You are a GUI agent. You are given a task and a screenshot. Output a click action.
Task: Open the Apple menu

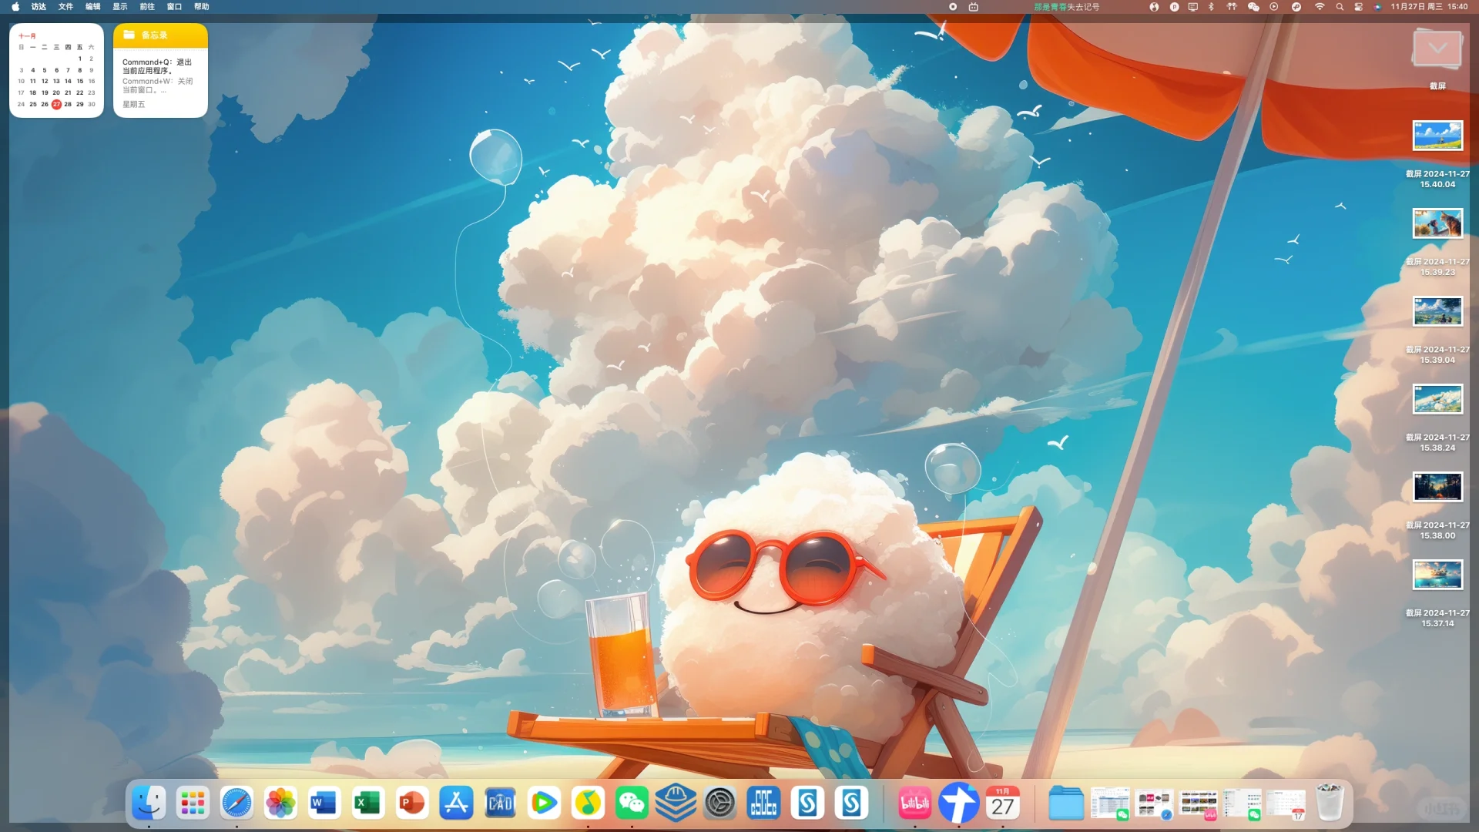[15, 7]
